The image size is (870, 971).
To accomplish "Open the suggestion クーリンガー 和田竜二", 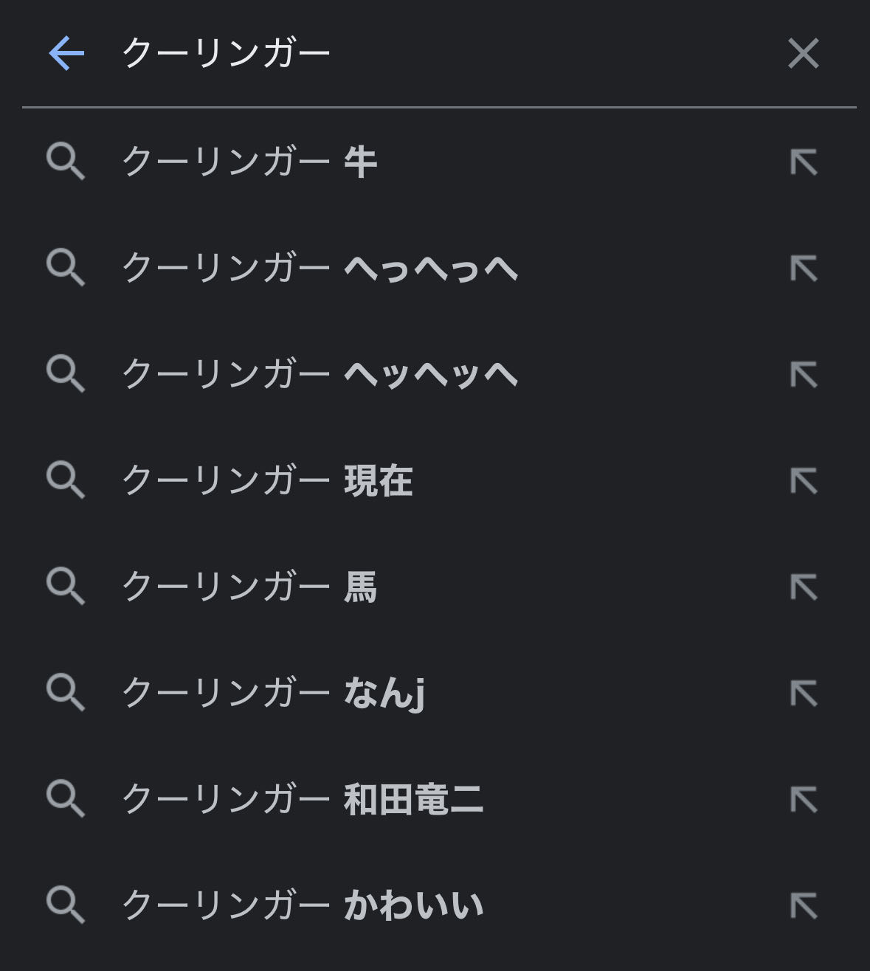I will click(x=303, y=799).
